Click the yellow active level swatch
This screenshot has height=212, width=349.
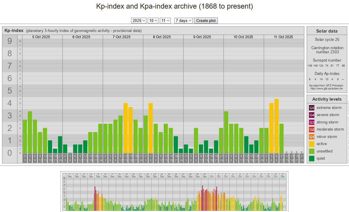[312, 144]
